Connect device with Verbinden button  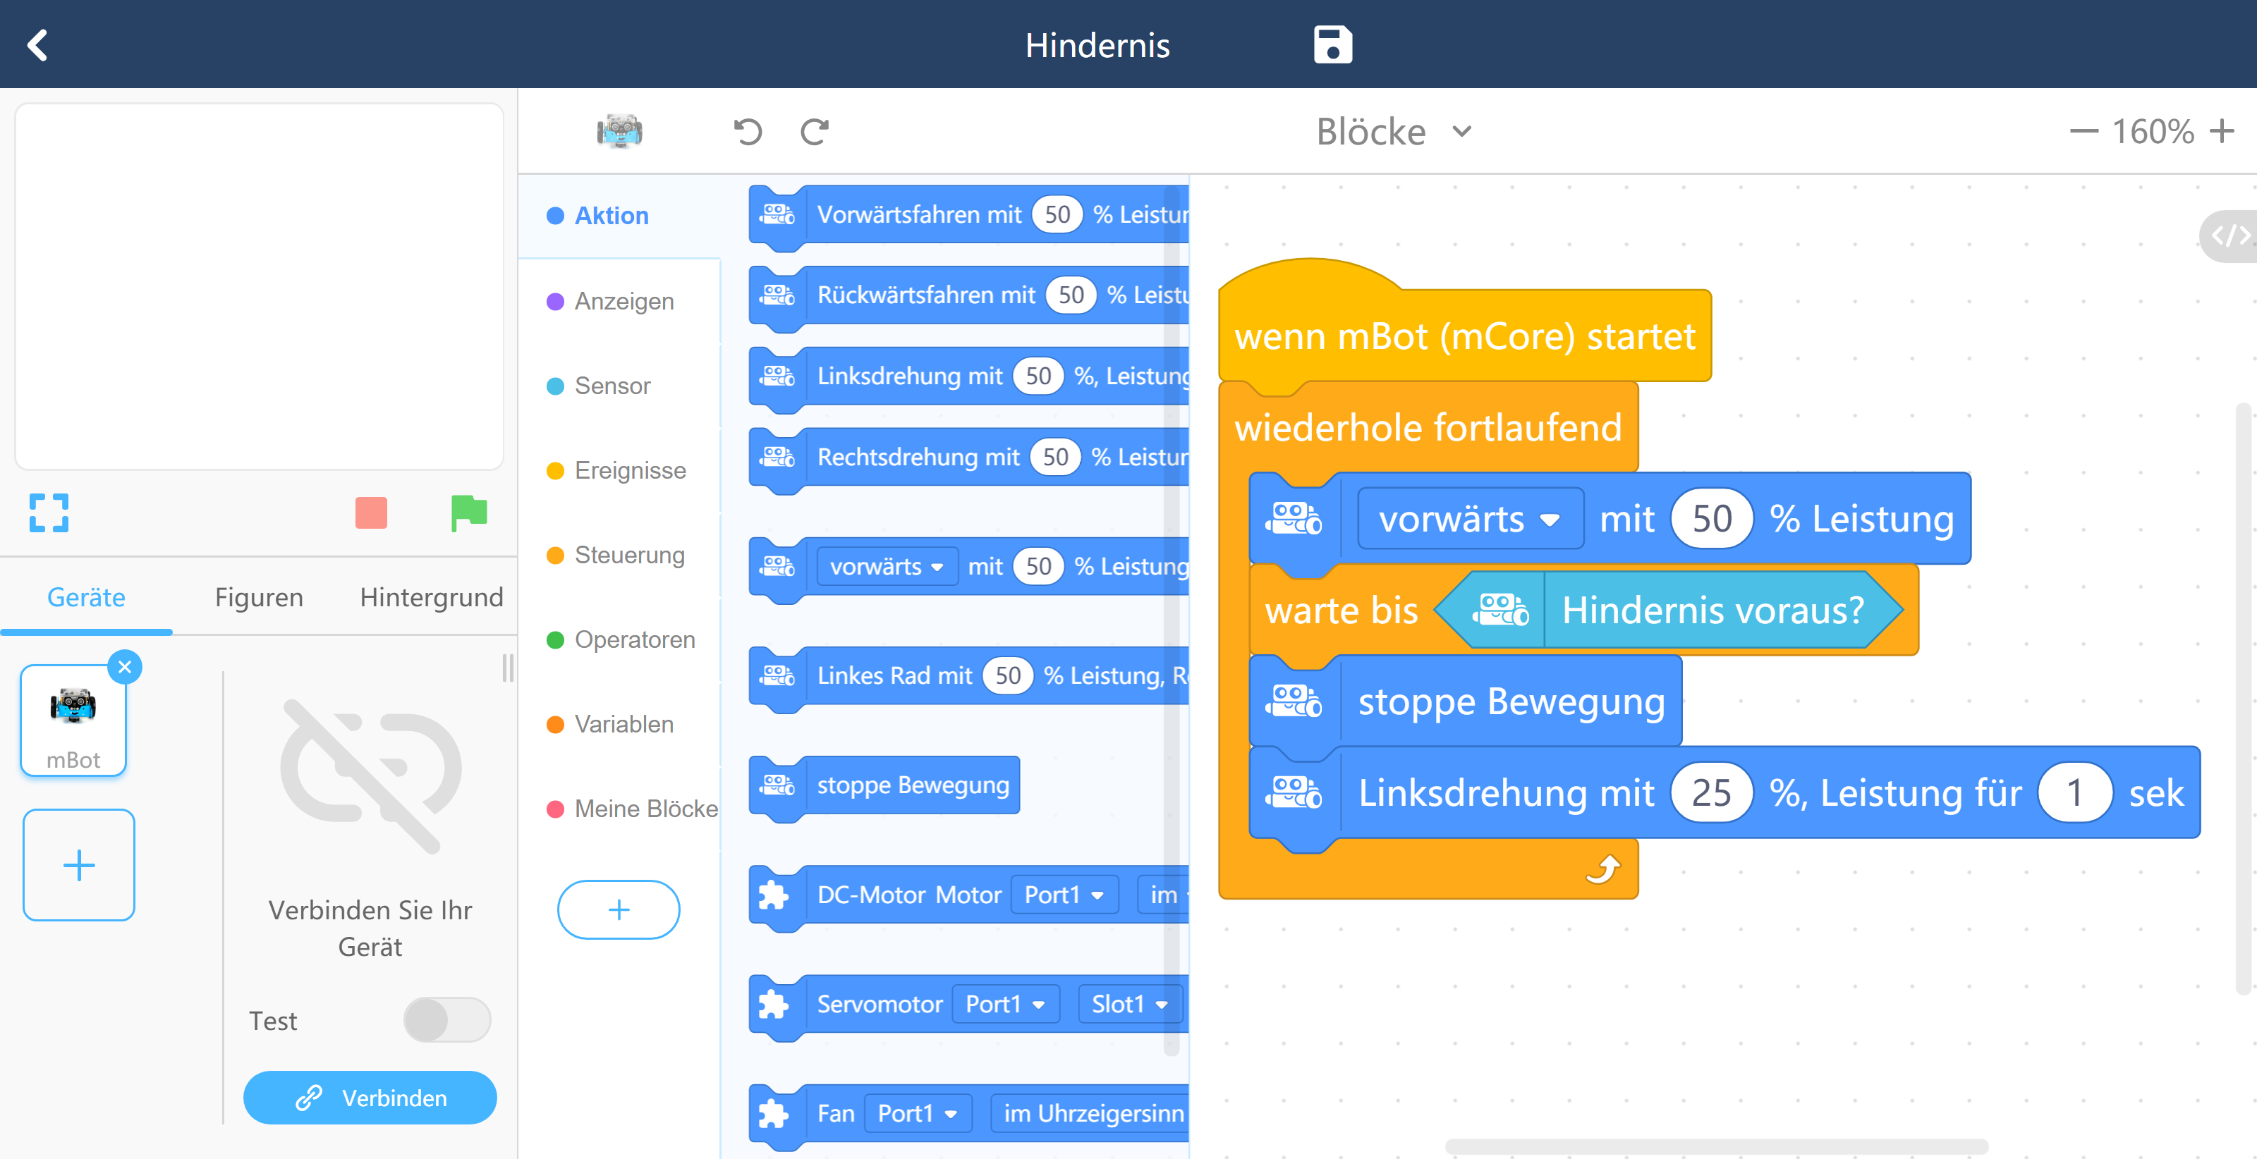370,1098
